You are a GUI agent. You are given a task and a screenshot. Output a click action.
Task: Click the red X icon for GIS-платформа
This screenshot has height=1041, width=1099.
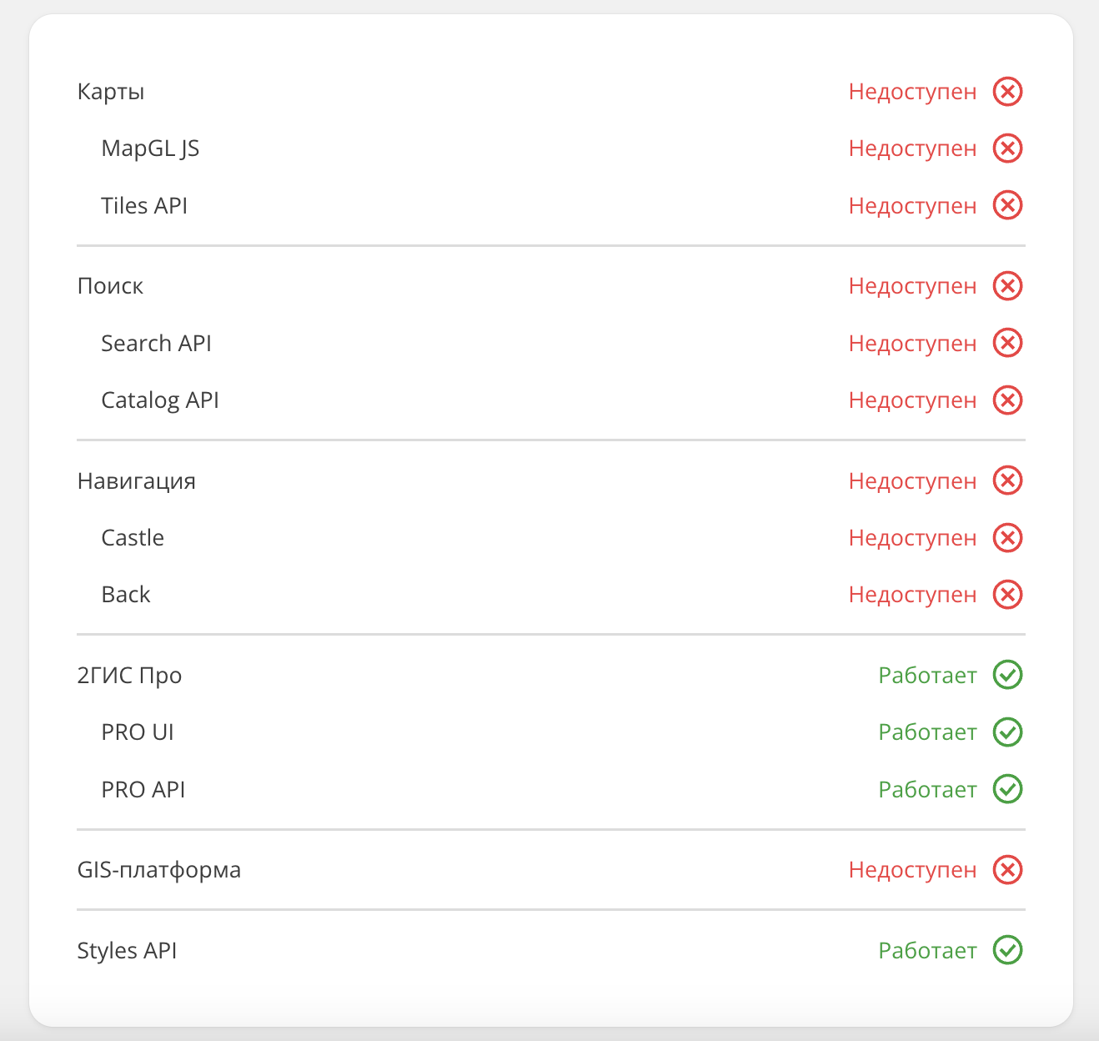tap(1007, 870)
